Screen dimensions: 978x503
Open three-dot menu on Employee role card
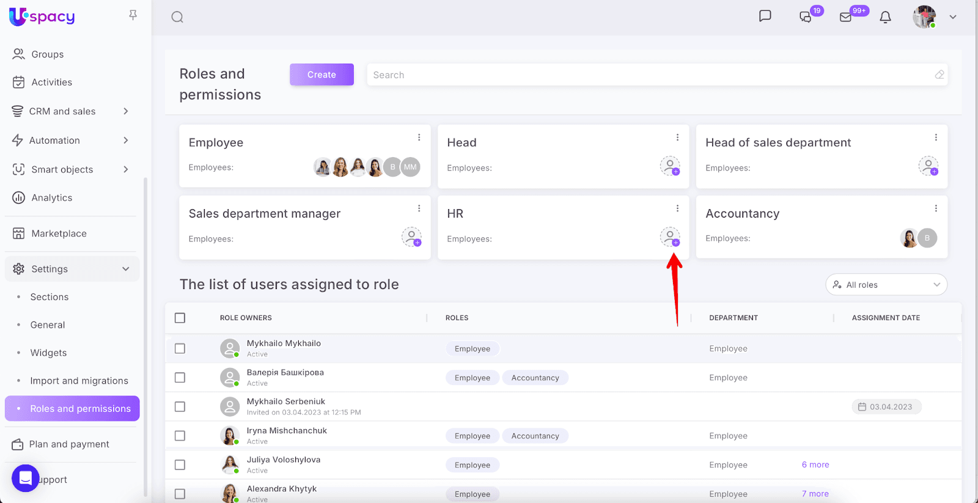[419, 138]
